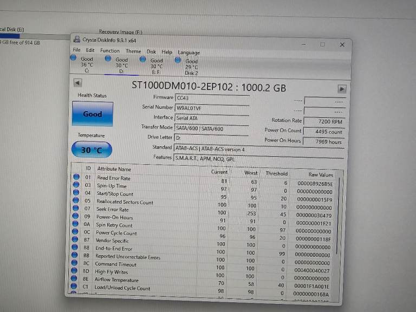Screen dimensions: 416x312
Task: Click status dot for End-to-End Error
Action: click(75, 247)
